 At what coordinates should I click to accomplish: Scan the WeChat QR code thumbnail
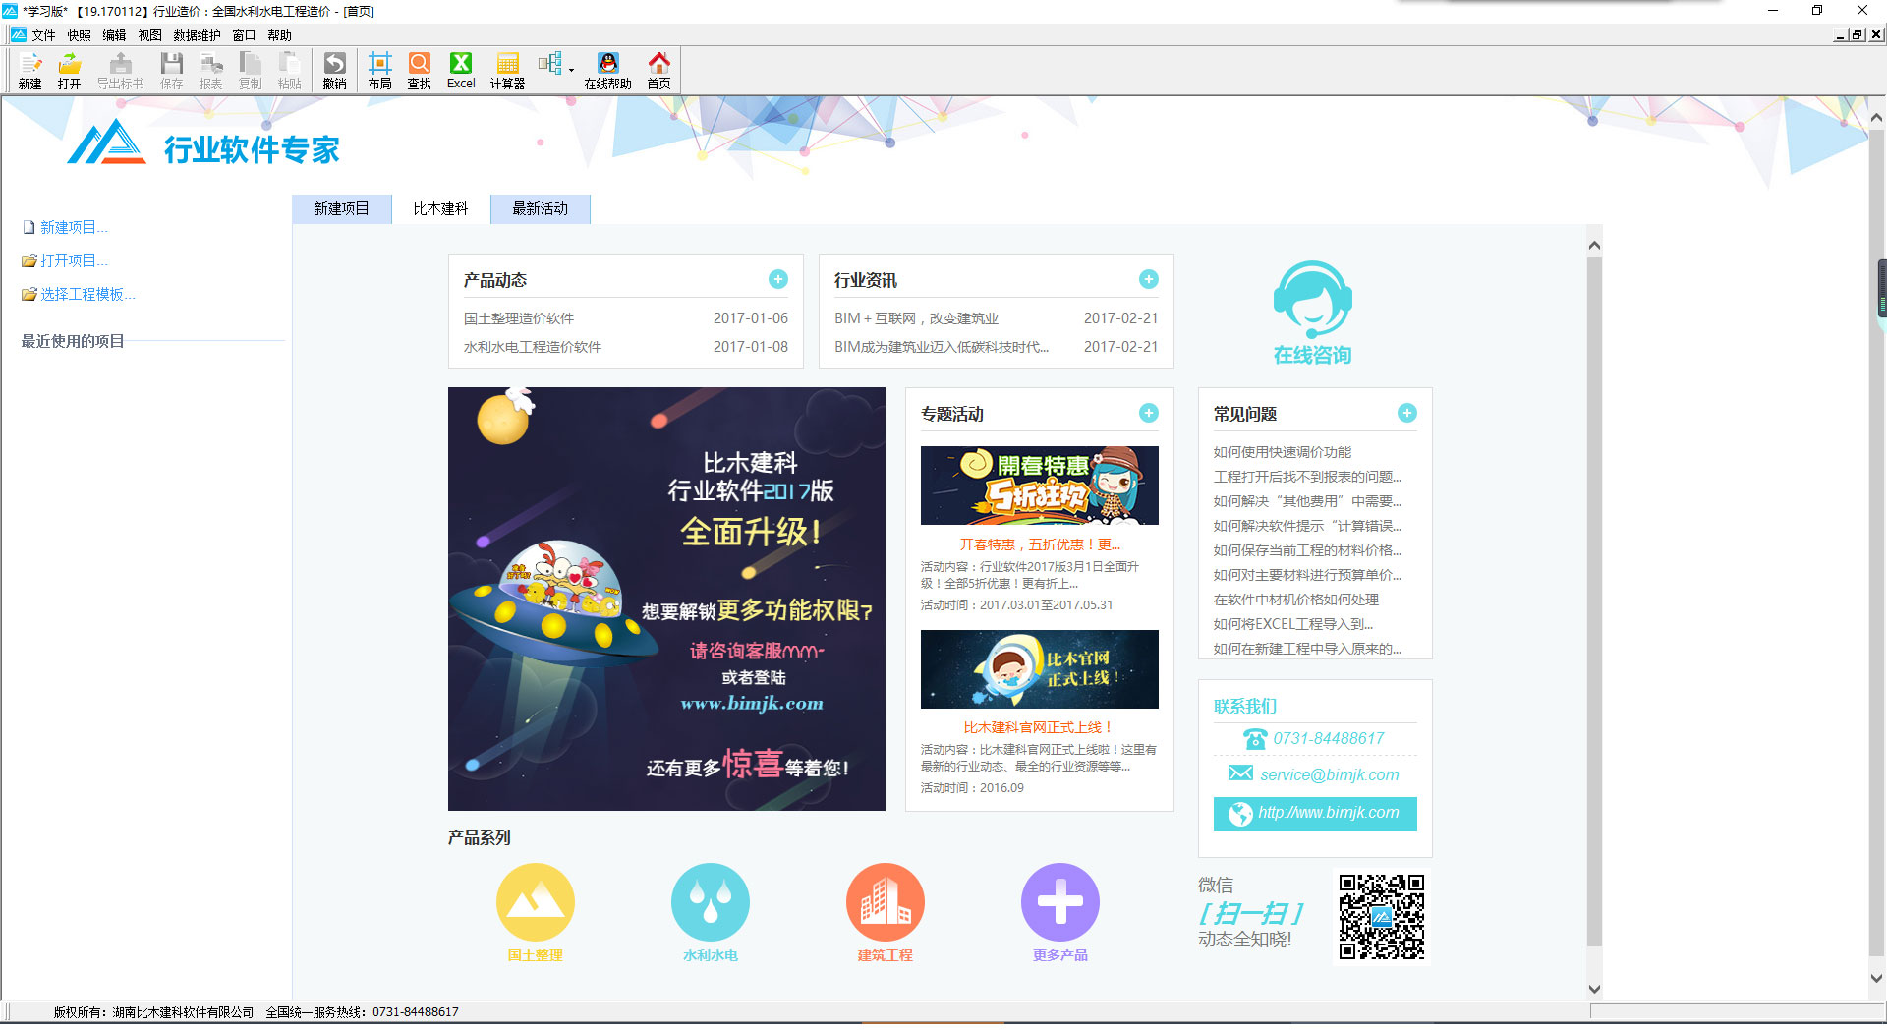click(x=1380, y=916)
